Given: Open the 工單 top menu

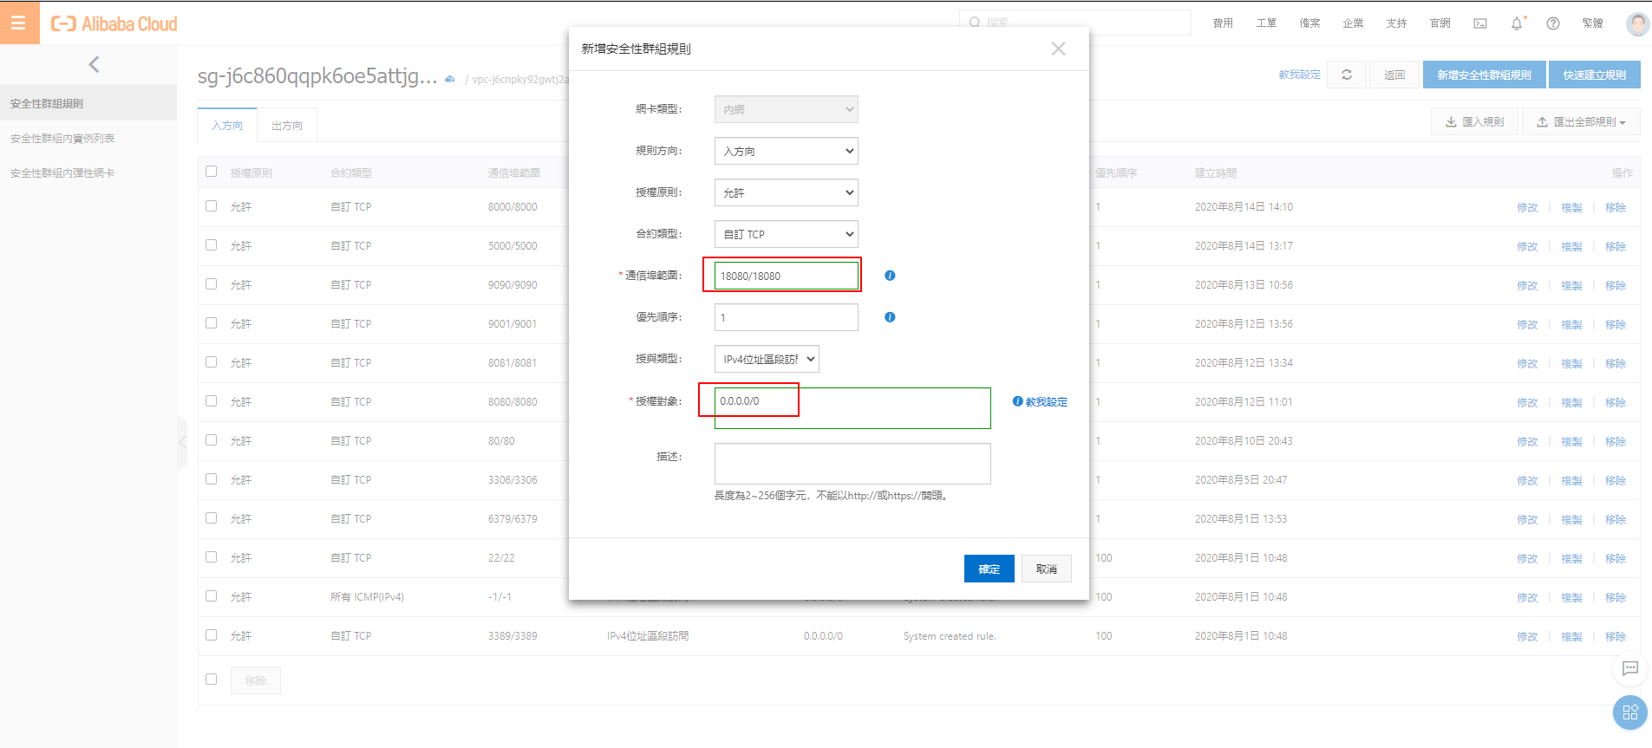Looking at the screenshot, I should click(x=1266, y=23).
